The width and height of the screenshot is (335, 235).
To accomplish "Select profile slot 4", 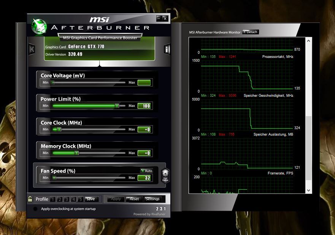I will point(74,199).
